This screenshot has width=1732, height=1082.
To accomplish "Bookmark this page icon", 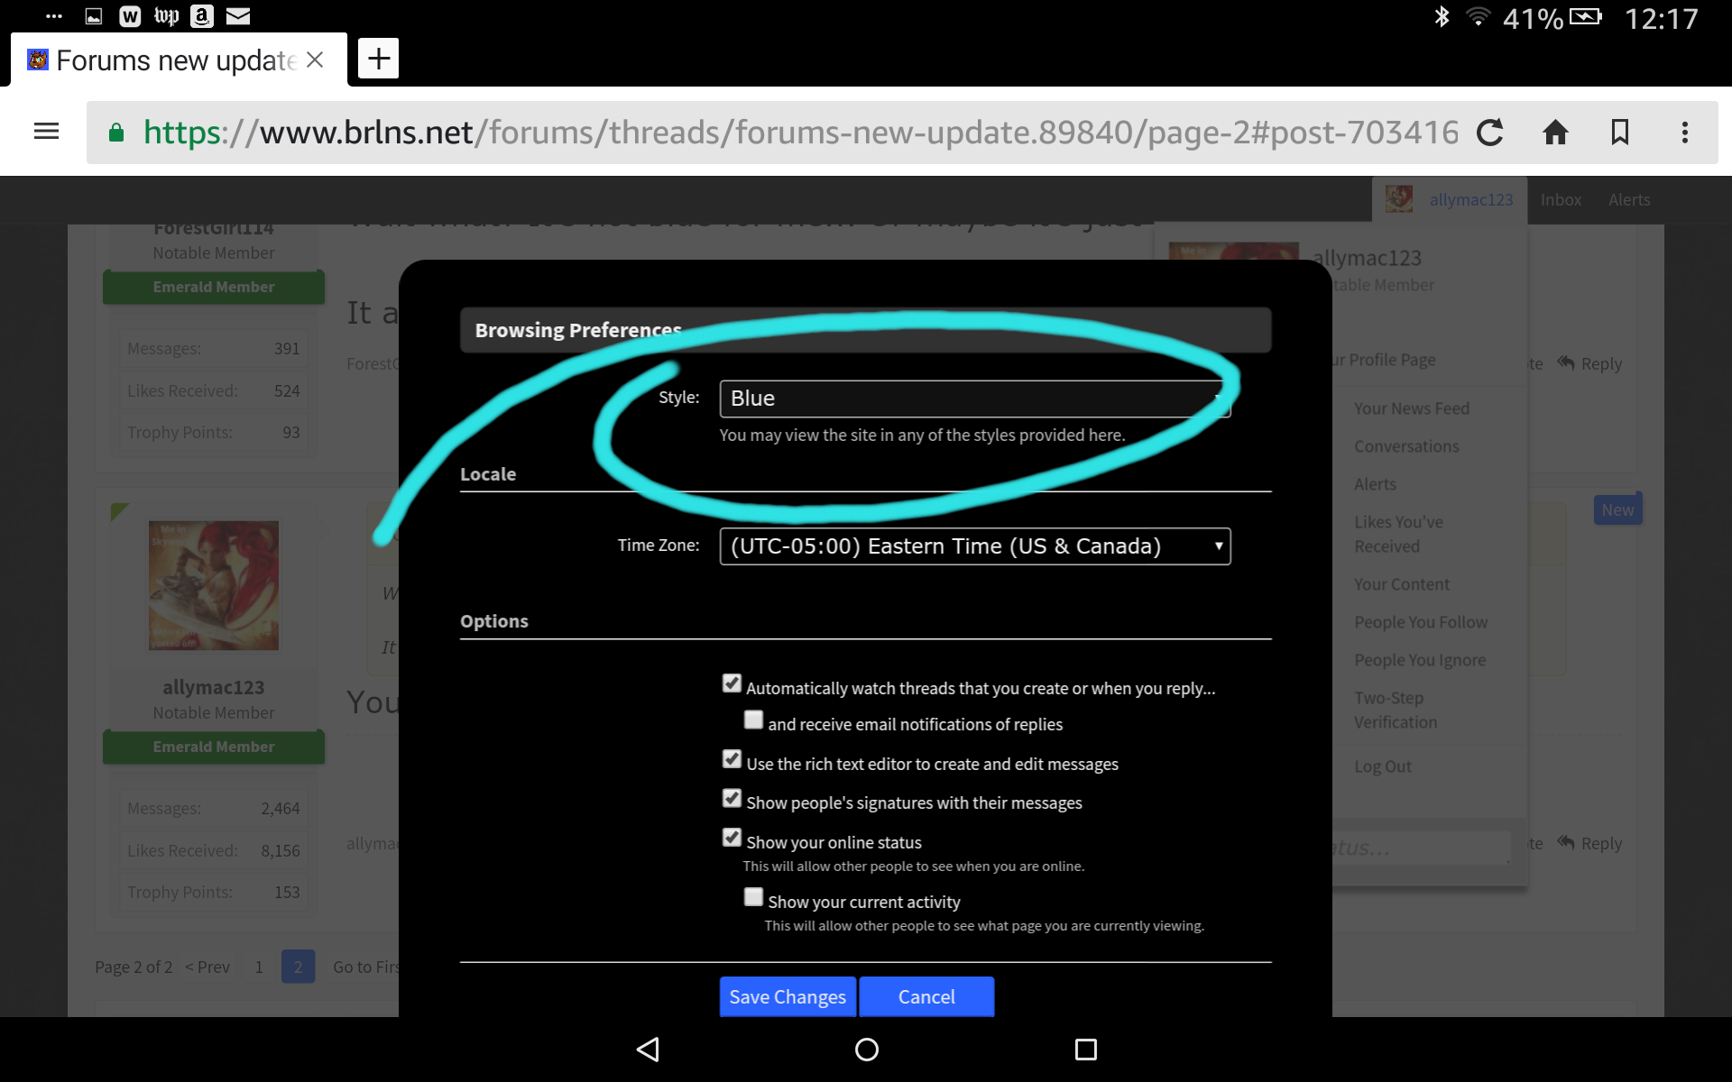I will (1620, 133).
